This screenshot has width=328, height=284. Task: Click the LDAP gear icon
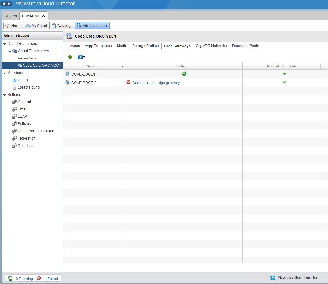[15, 117]
